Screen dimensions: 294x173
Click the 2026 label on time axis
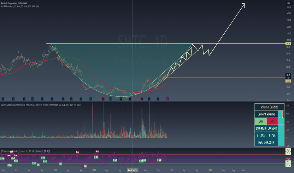[210, 170]
